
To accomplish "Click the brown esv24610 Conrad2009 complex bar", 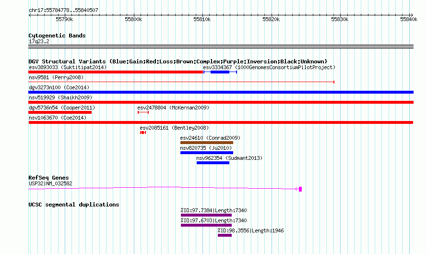I will (207, 143).
